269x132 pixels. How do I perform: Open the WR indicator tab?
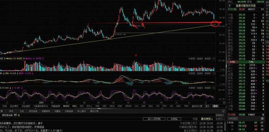pos(97,106)
